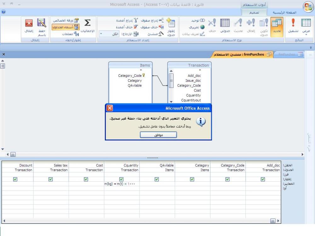The width and height of the screenshot is (315, 236).
Task: Open the Builder (منشئ)
Action: click(156, 34)
